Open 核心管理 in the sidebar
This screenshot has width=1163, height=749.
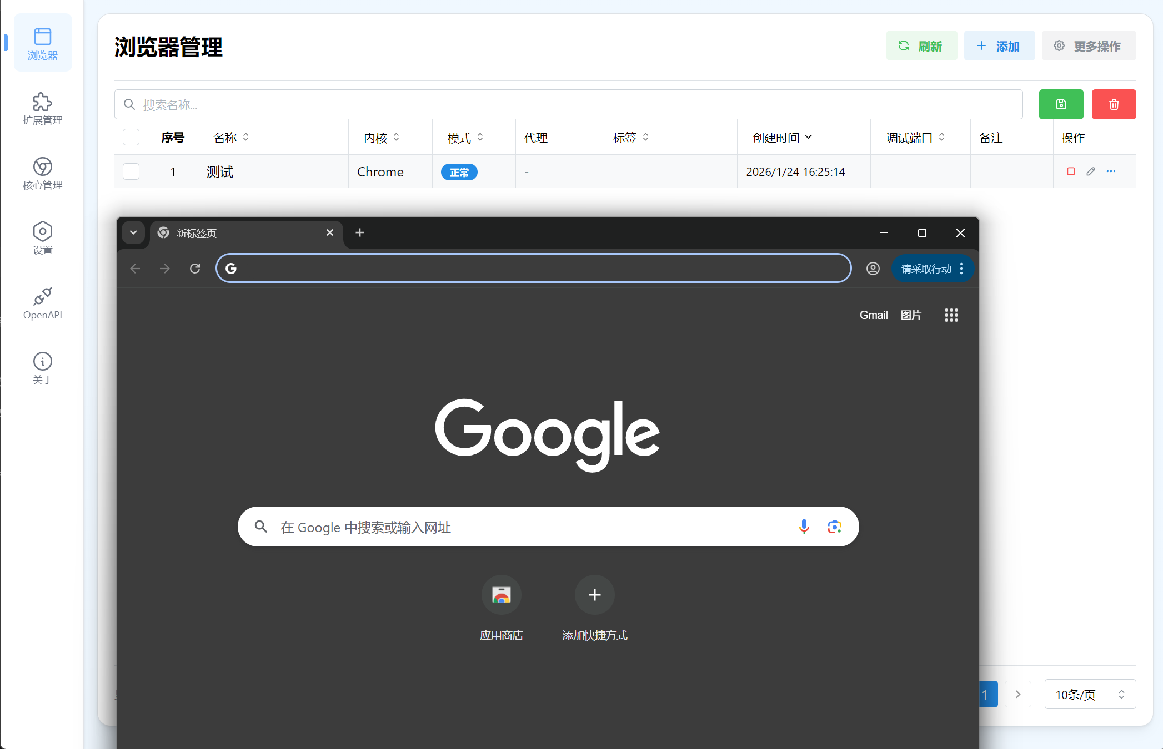43,173
